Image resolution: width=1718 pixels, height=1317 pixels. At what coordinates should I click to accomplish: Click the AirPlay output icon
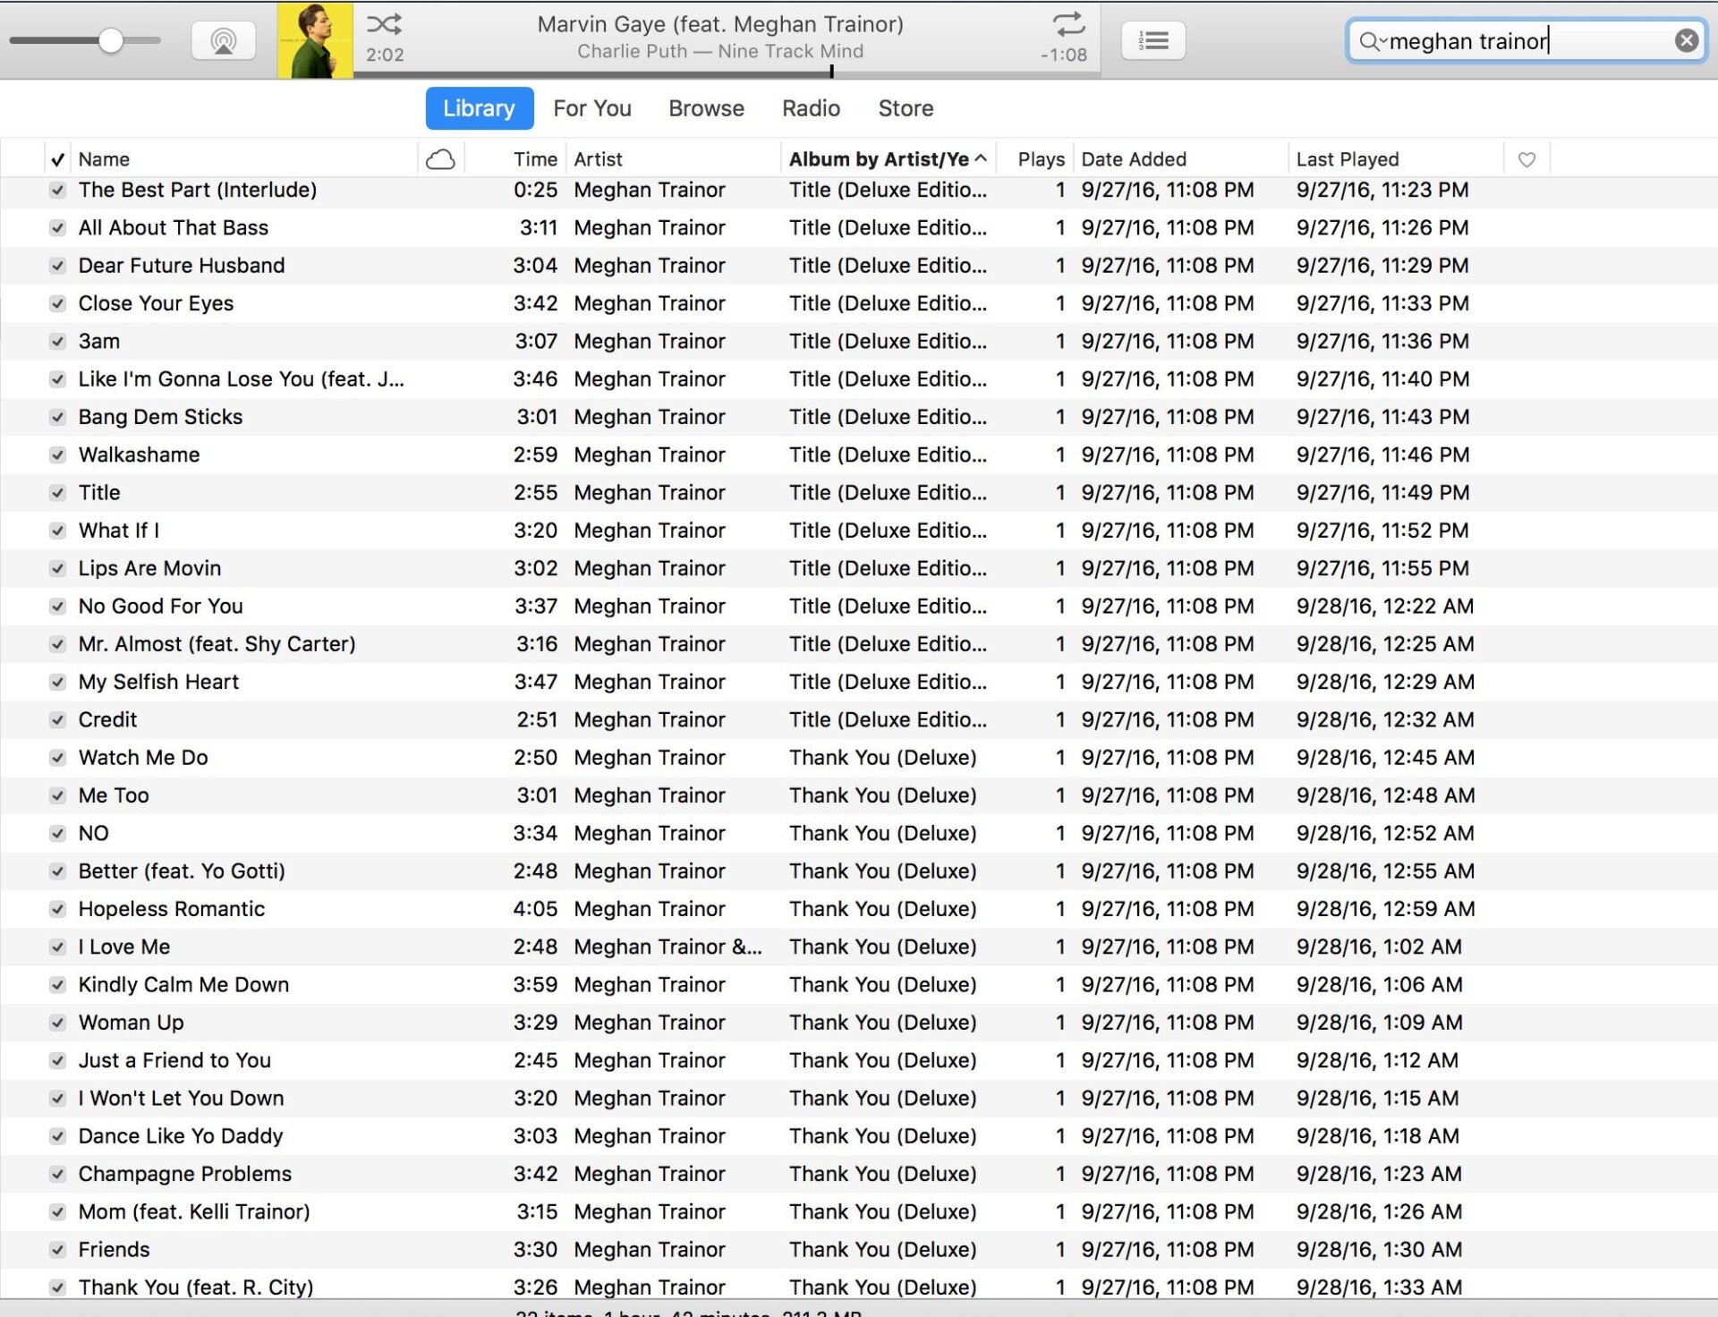pyautogui.click(x=224, y=41)
